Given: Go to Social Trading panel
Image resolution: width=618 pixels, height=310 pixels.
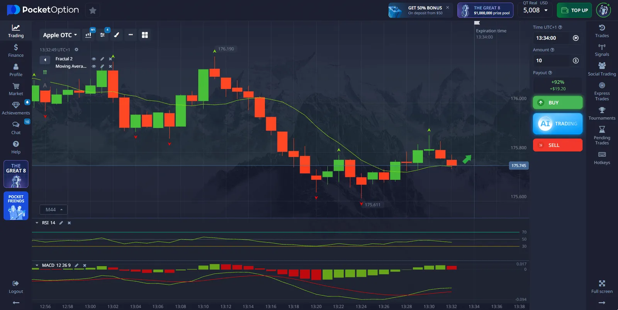Looking at the screenshot, I should pyautogui.click(x=602, y=69).
